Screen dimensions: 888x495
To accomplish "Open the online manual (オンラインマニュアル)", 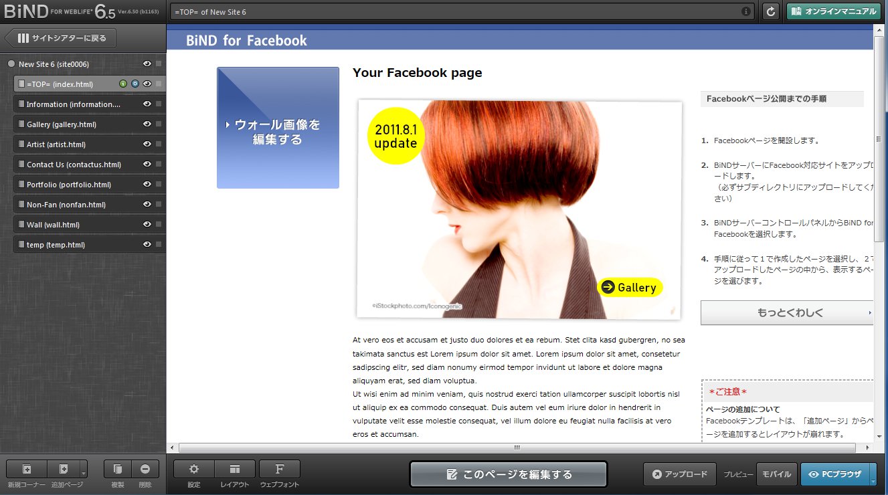I will (833, 11).
